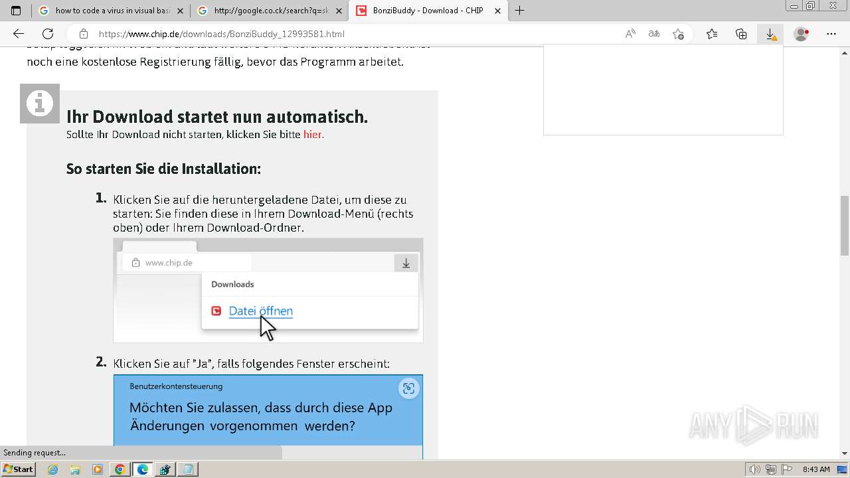Image resolution: width=850 pixels, height=478 pixels.
Task: Close the BonziBuddy CHIP tab
Action: (x=498, y=11)
